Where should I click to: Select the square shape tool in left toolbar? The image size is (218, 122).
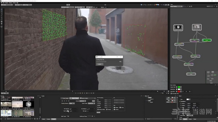coord(2,22)
